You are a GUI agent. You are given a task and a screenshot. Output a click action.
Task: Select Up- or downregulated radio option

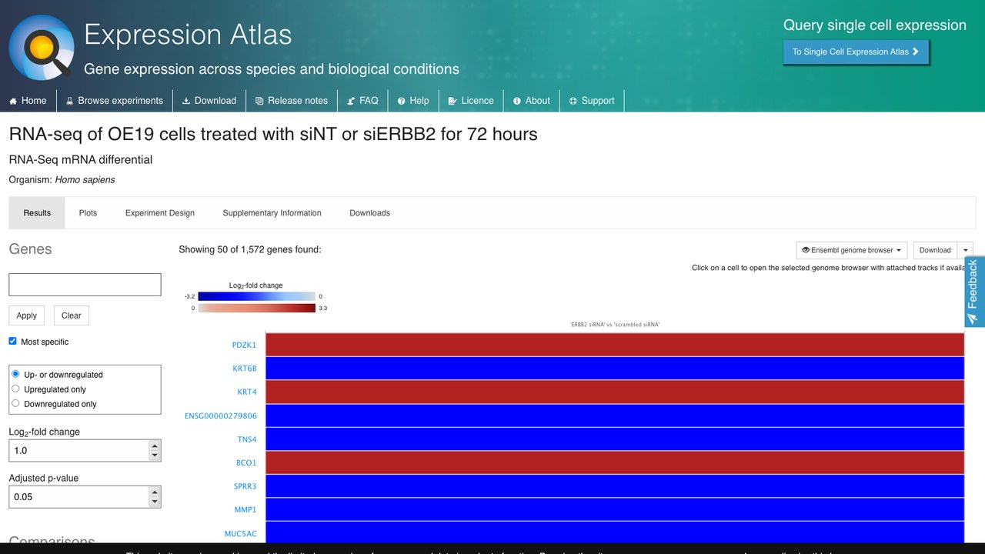(x=15, y=374)
